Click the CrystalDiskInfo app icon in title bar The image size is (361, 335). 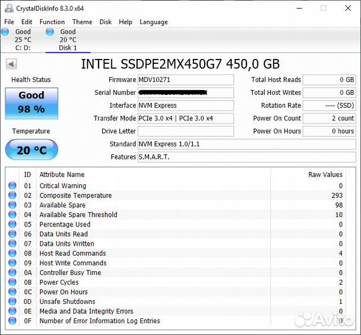click(9, 8)
